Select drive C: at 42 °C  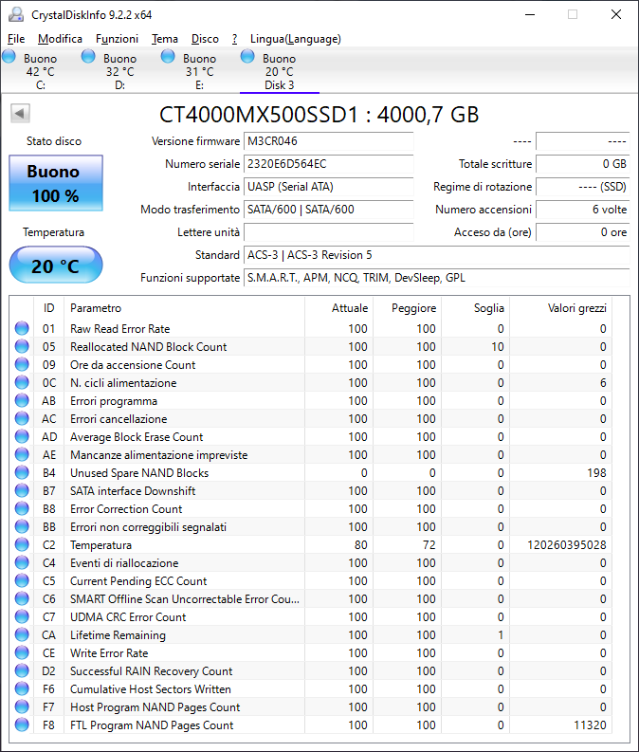click(40, 71)
